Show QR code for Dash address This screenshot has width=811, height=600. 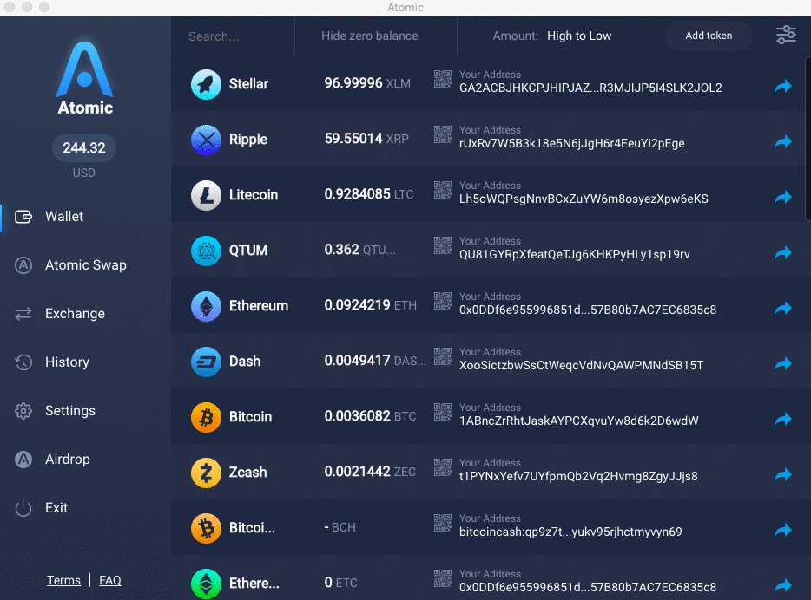point(442,356)
